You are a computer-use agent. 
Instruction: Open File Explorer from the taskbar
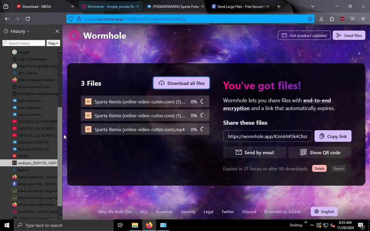135,225
